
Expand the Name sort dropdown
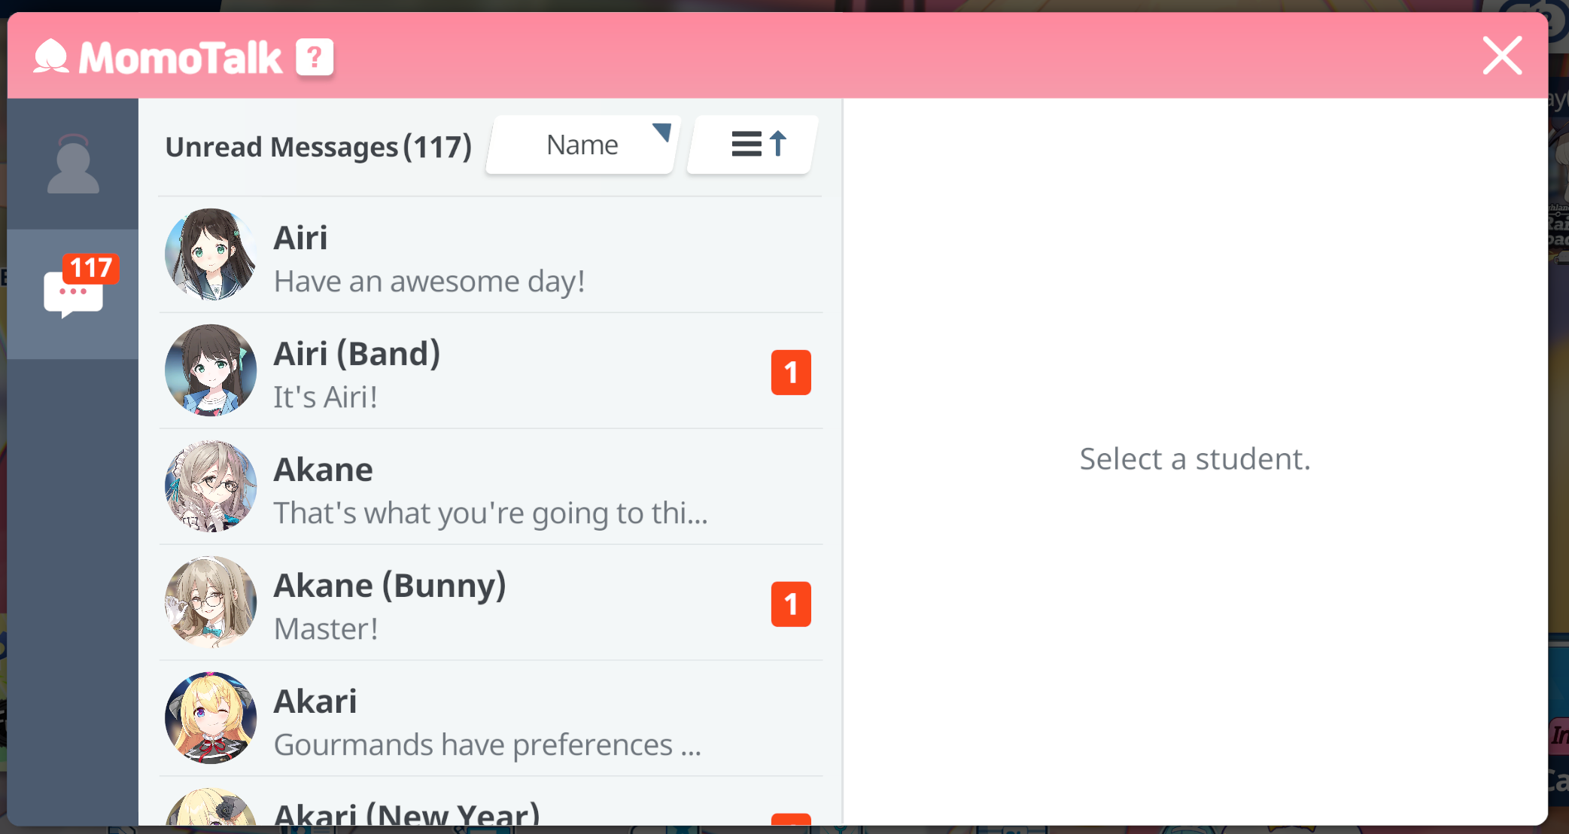click(582, 145)
